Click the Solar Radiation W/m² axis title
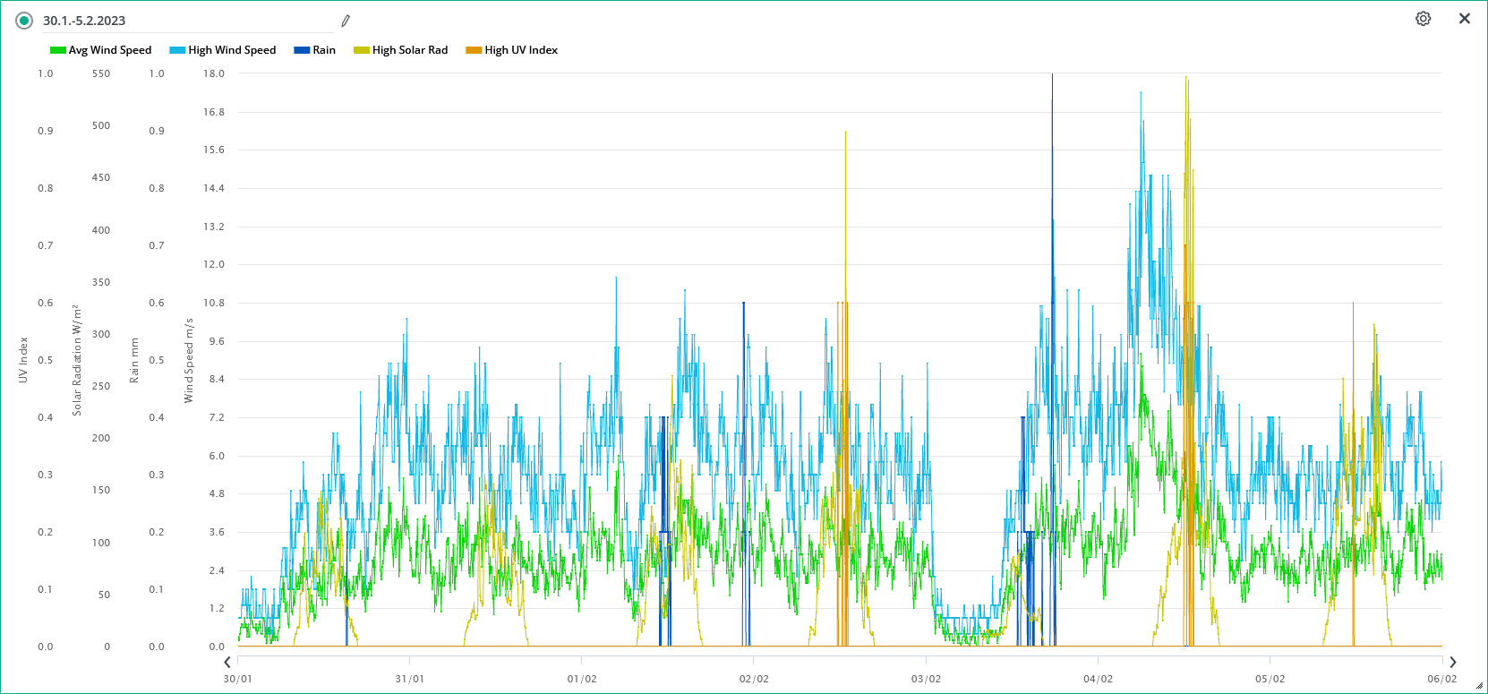1488x694 pixels. 77,360
